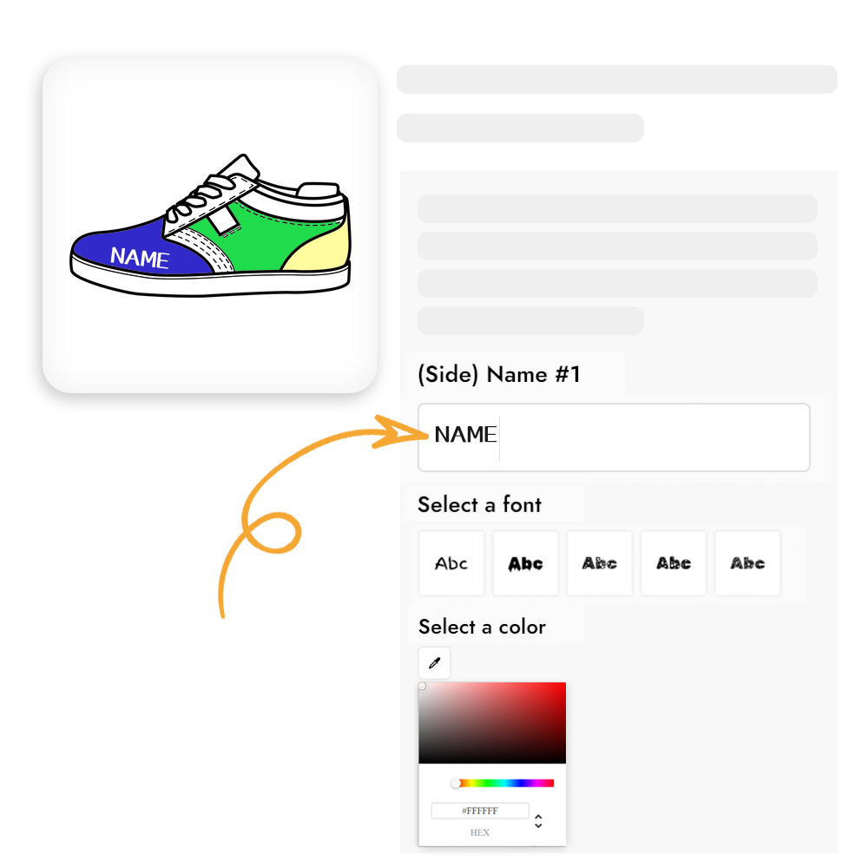Switch color format using HEX arrows
This screenshot has height=868, width=868.
pos(538,821)
